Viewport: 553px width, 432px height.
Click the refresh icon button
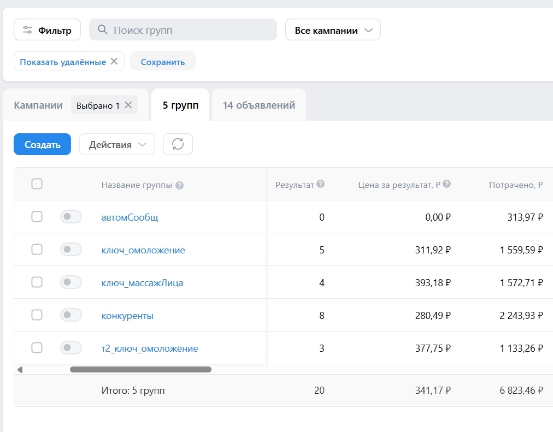(178, 144)
